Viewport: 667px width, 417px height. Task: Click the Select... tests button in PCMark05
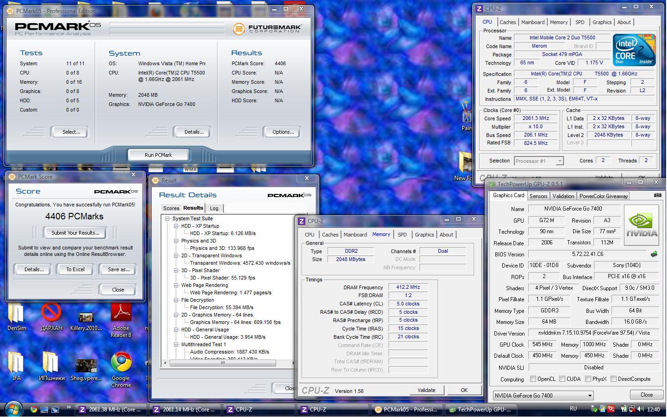click(71, 132)
